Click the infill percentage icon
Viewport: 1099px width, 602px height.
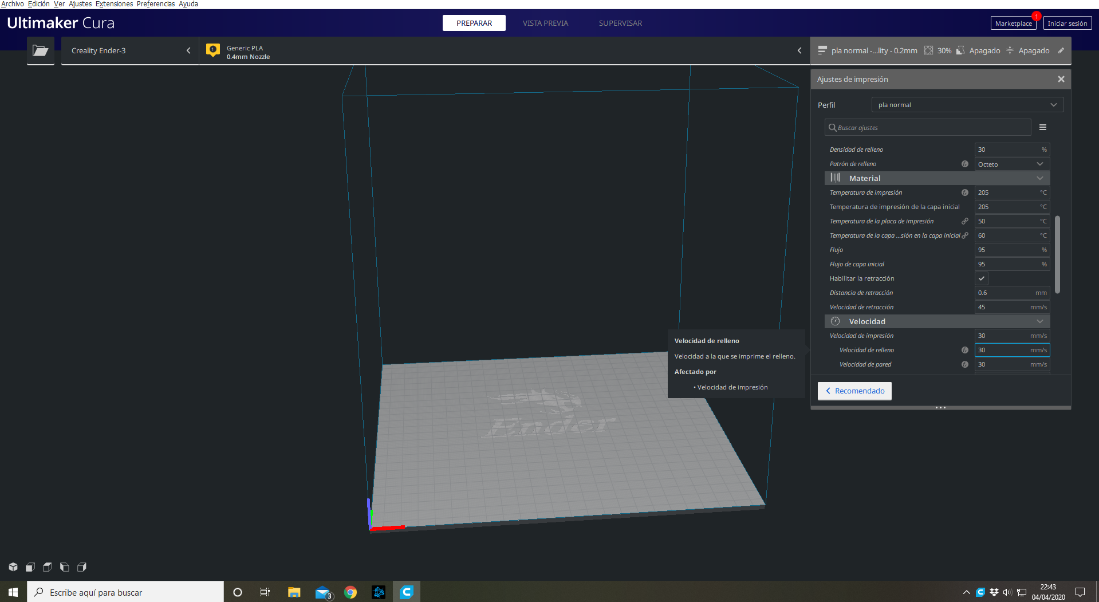click(x=928, y=50)
